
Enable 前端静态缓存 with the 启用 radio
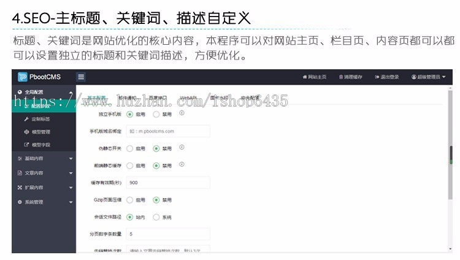(x=129, y=166)
